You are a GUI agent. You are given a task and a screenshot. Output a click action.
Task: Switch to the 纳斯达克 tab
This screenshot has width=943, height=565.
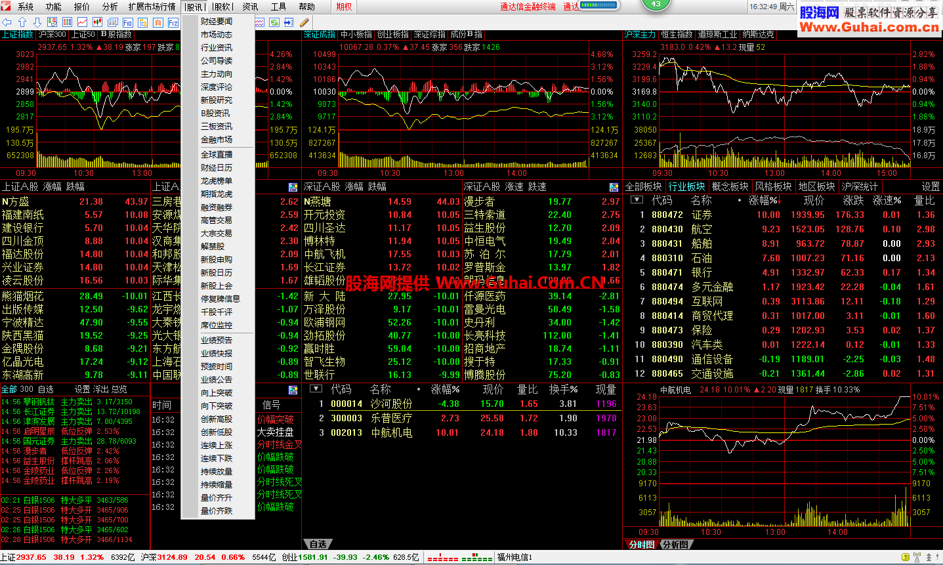coord(758,34)
